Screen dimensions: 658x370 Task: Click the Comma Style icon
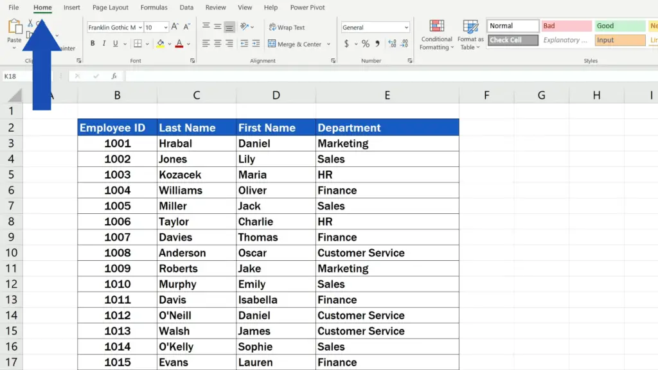click(x=377, y=44)
